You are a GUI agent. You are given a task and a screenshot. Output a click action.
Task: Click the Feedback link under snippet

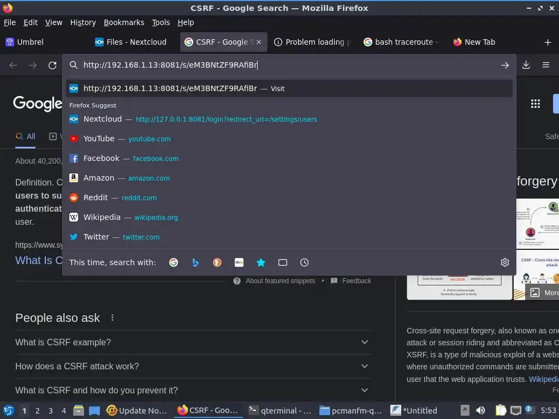point(356,281)
